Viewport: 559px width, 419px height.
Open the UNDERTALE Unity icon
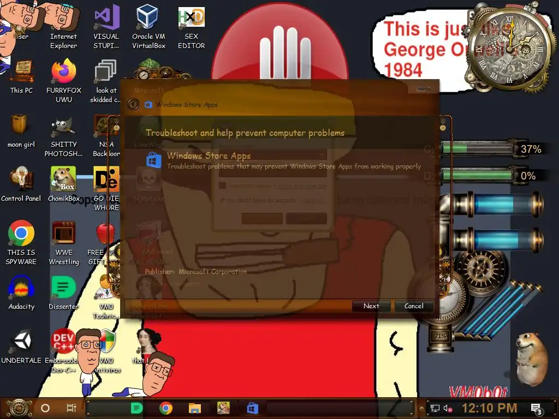[x=21, y=346]
